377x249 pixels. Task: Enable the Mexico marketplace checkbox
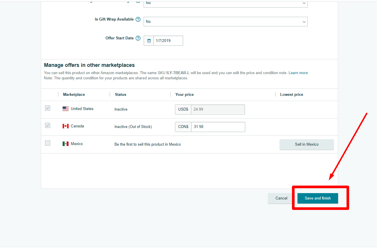(x=48, y=143)
